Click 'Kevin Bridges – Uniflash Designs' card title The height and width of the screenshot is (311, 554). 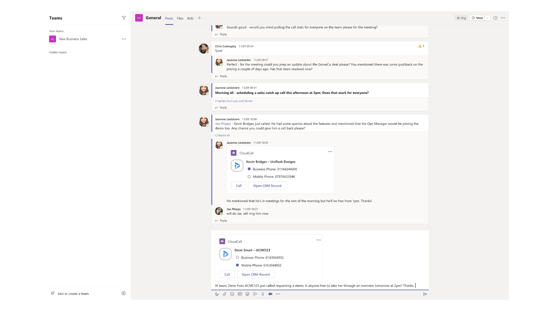coord(271,162)
